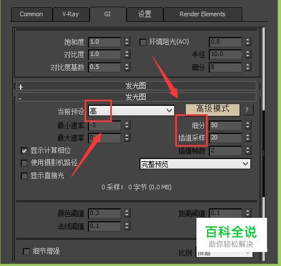281x266 pixels.
Task: Click the 插值采样 field showing 20
Action: pos(226,138)
